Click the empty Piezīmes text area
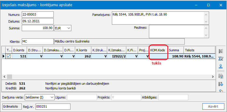Screen dimensions: 227x112 (176, 31)
